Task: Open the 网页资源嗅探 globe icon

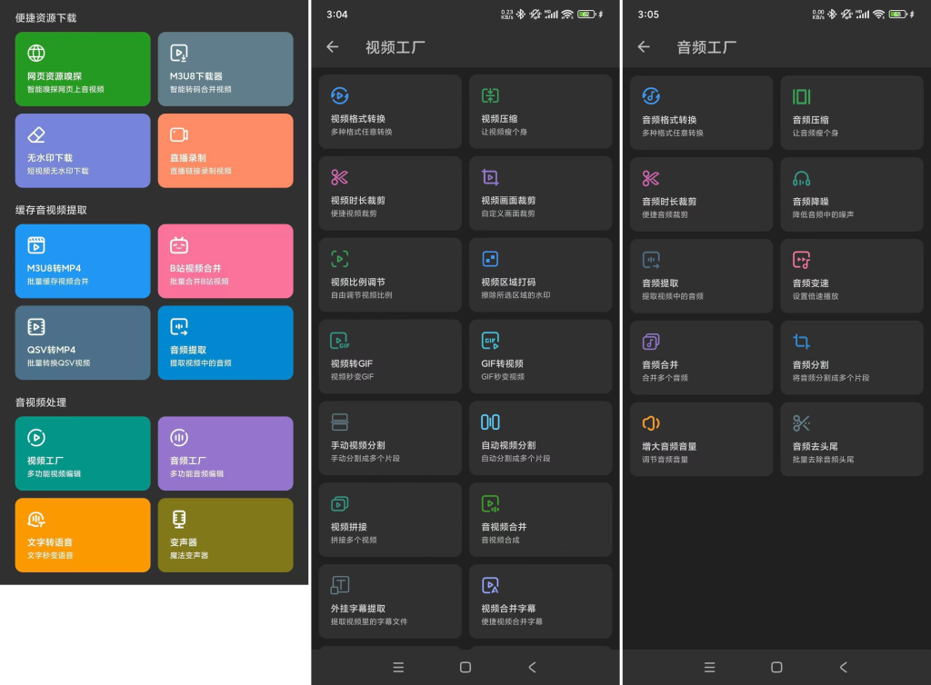Action: [x=36, y=54]
